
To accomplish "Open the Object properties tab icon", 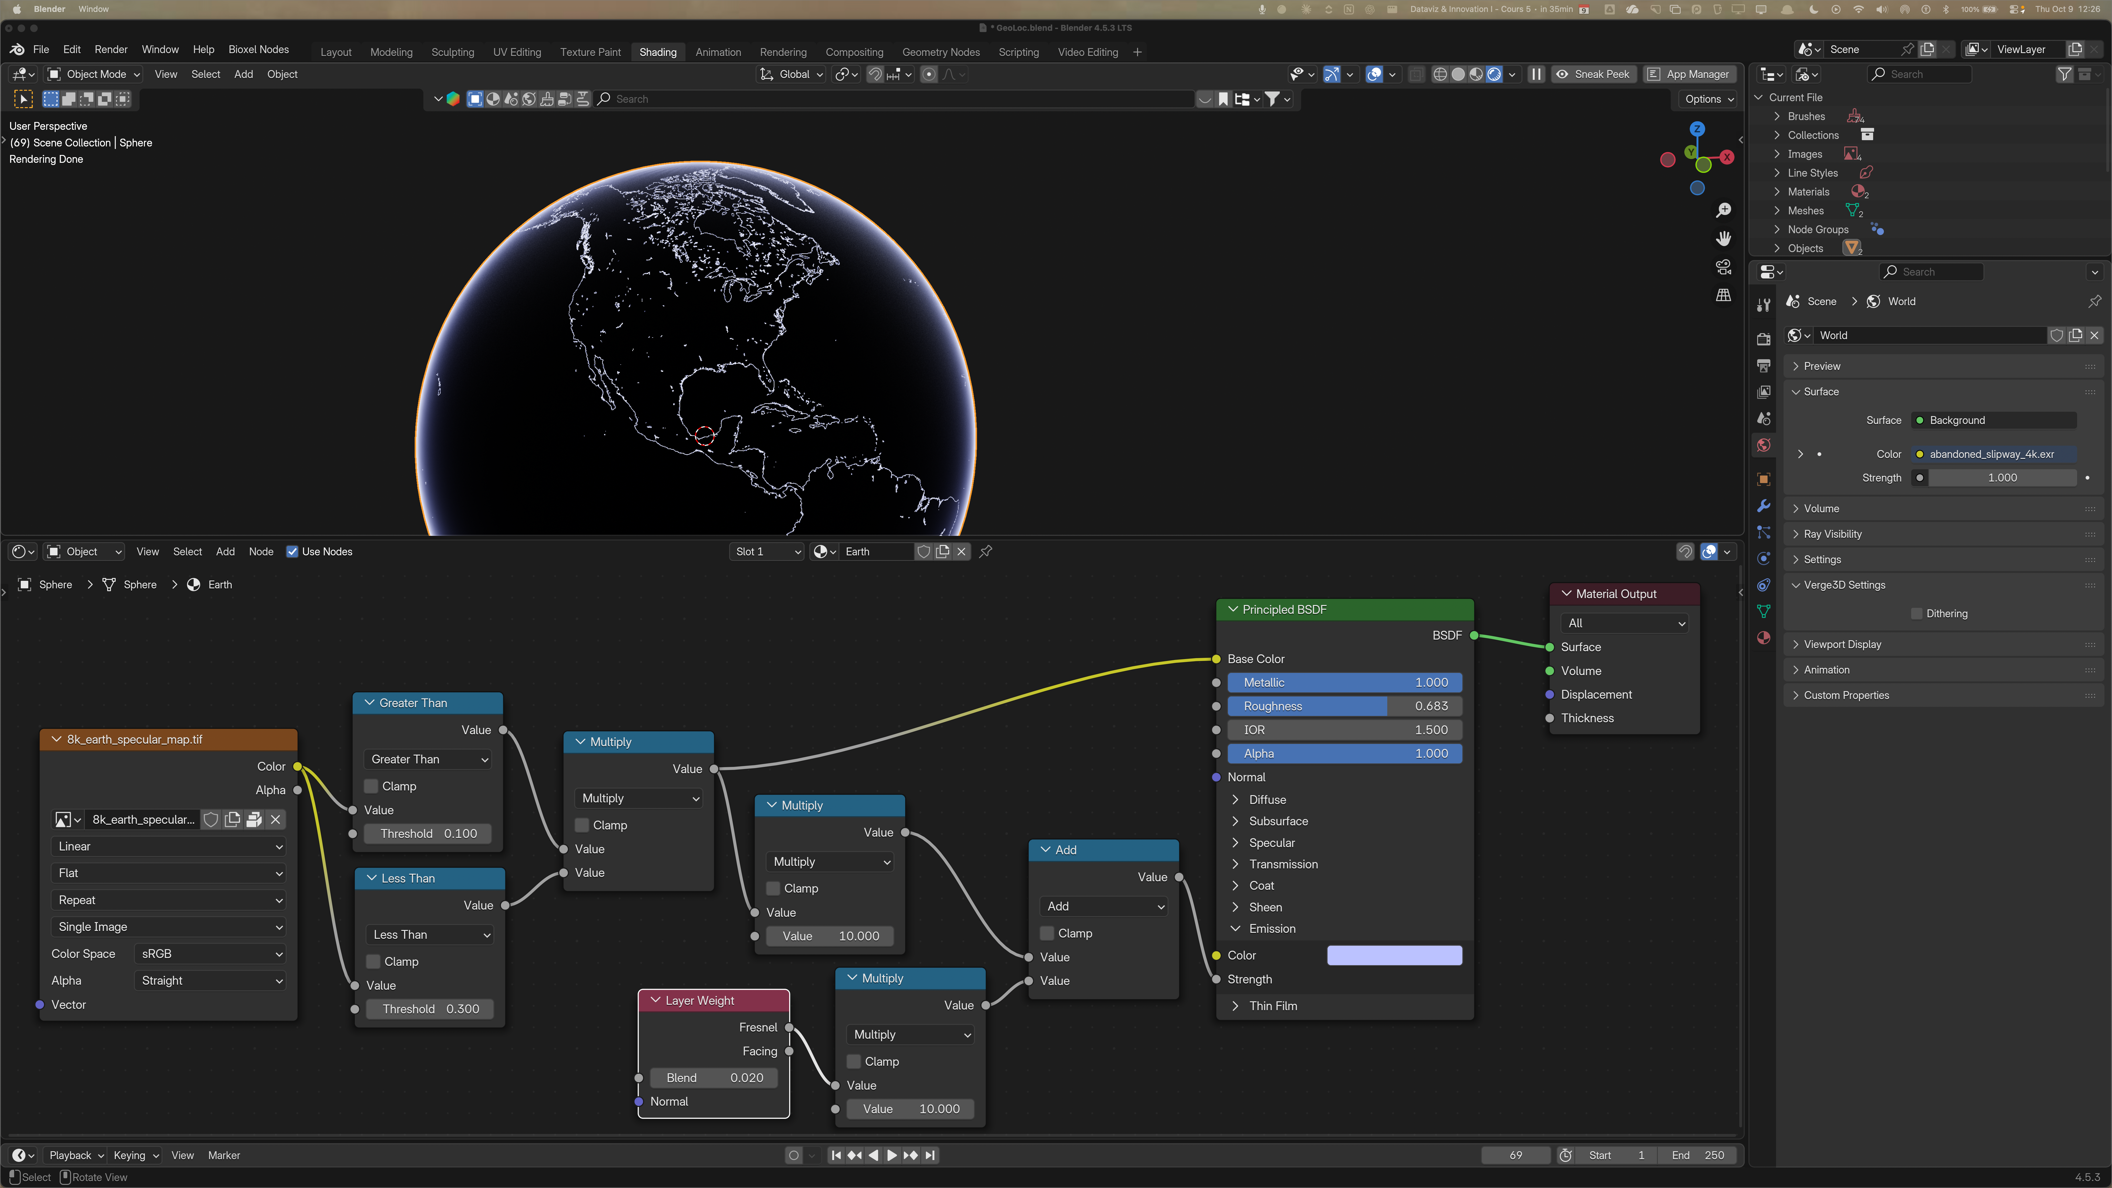I will click(1763, 479).
